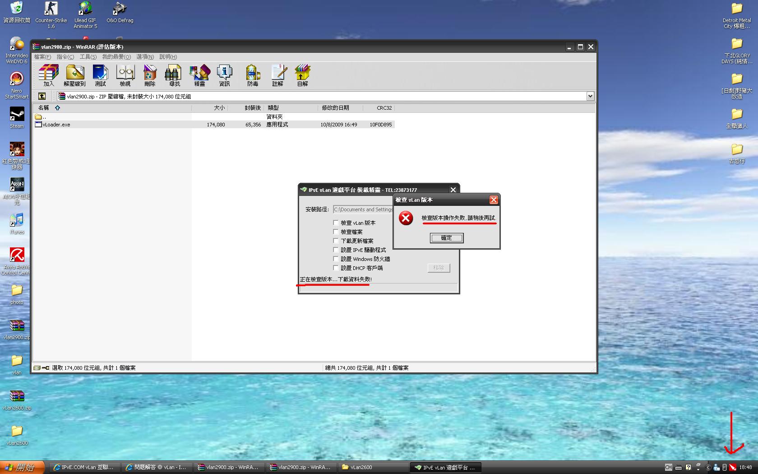Viewport: 758px width, 474px height.
Task: Click the 加入 (Add) toolbar icon
Action: [48, 75]
